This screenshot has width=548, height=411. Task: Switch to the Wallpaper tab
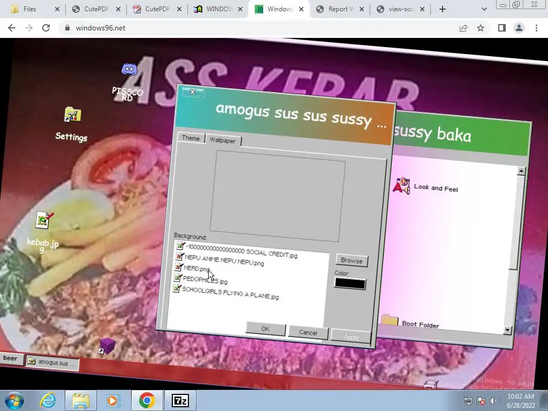[x=223, y=141]
